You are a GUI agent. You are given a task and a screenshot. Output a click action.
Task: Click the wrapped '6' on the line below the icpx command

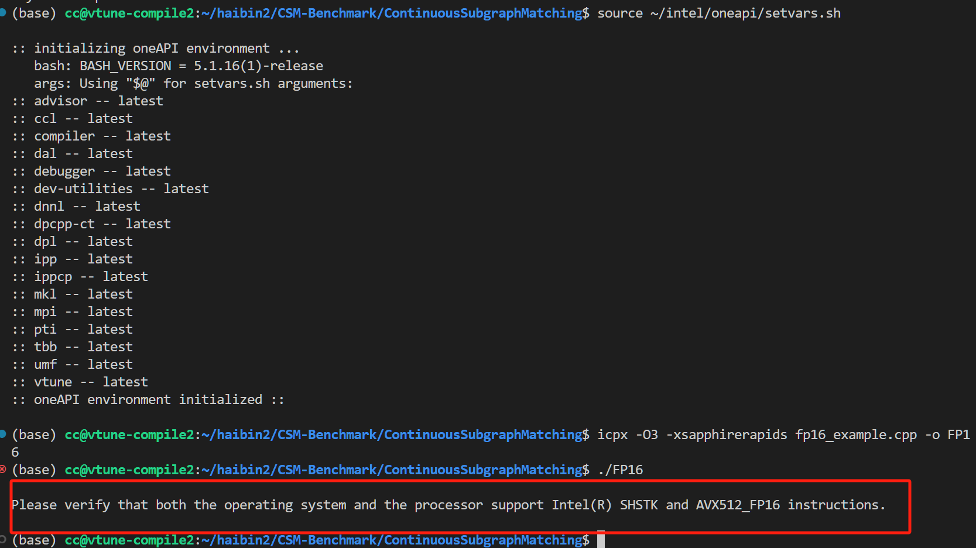pos(15,452)
